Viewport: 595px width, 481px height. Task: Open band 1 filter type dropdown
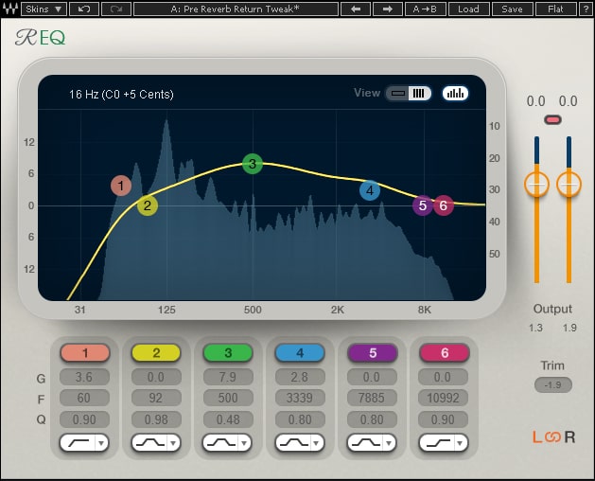pos(99,442)
